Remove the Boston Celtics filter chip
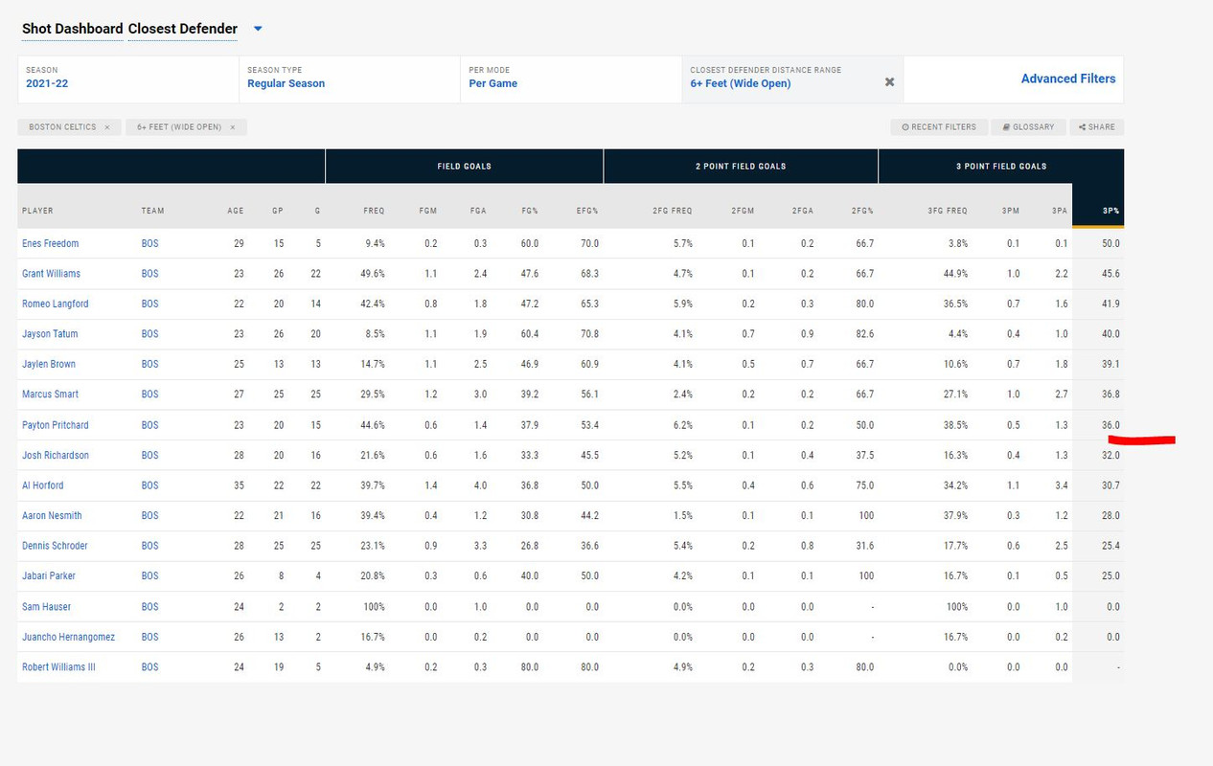The width and height of the screenshot is (1213, 766). click(x=107, y=127)
